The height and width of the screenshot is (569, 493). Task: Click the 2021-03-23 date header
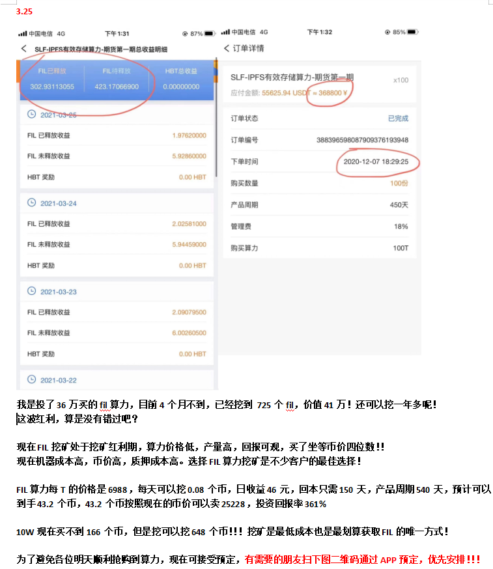point(59,292)
